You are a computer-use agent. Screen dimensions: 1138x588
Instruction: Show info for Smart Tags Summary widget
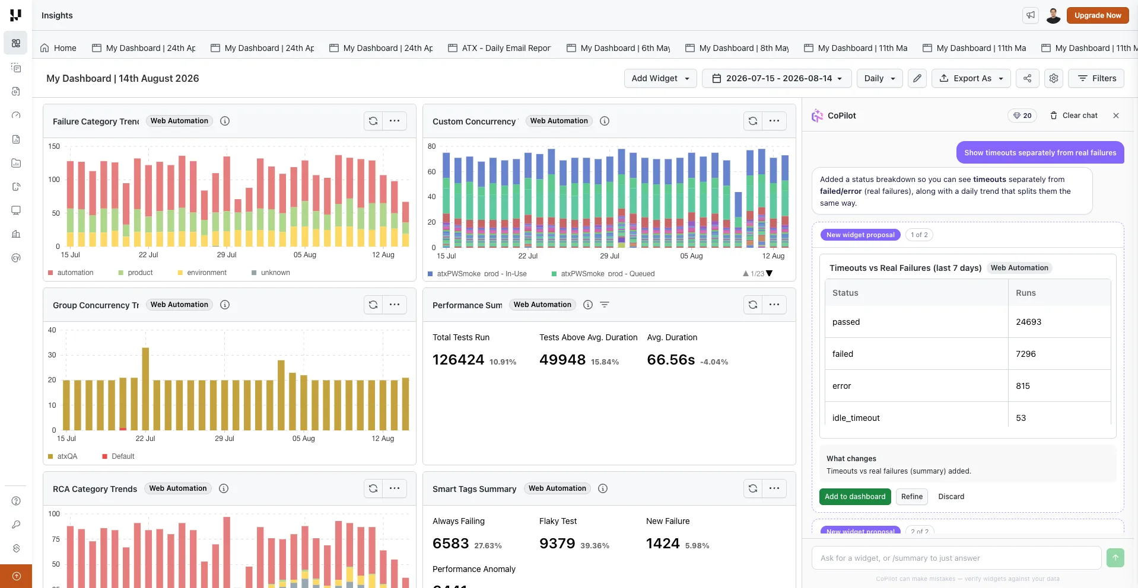click(603, 488)
